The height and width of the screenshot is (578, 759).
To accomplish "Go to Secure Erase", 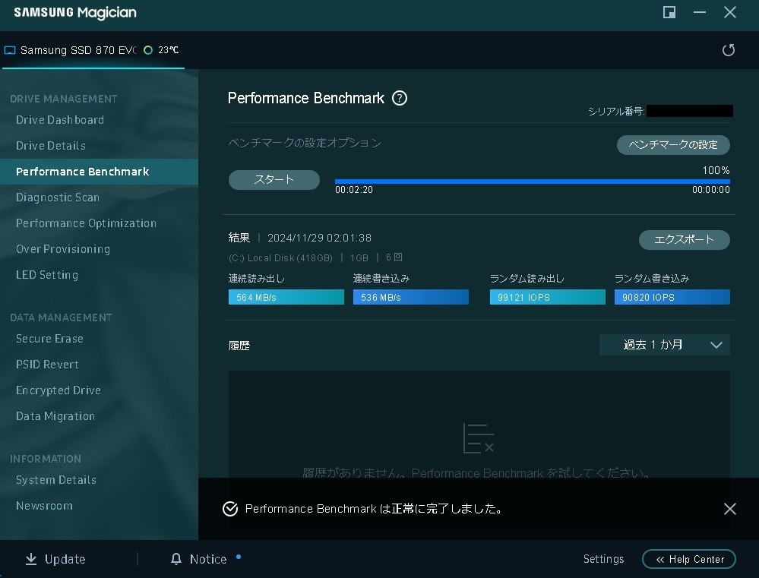I will click(x=49, y=339).
